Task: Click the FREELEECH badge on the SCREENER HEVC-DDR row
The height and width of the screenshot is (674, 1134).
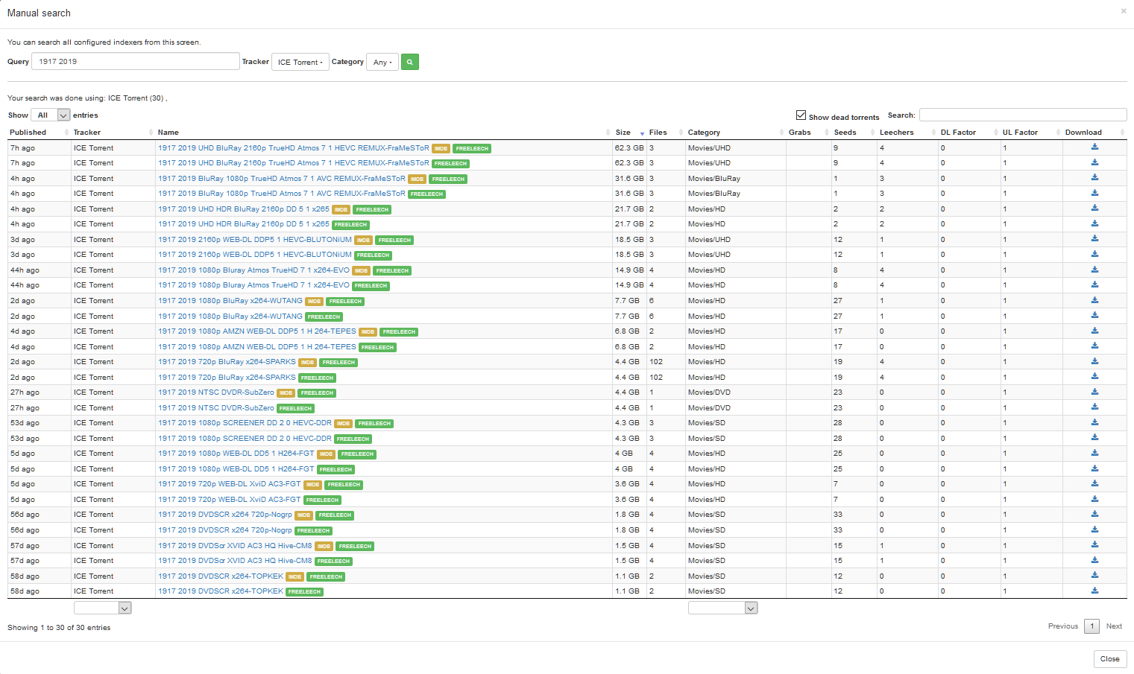Action: (x=374, y=423)
